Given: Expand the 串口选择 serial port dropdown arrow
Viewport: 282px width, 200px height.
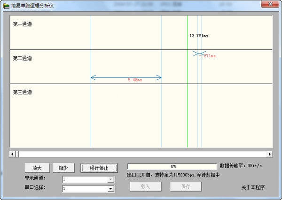Looking at the screenshot, I should [x=110, y=189].
